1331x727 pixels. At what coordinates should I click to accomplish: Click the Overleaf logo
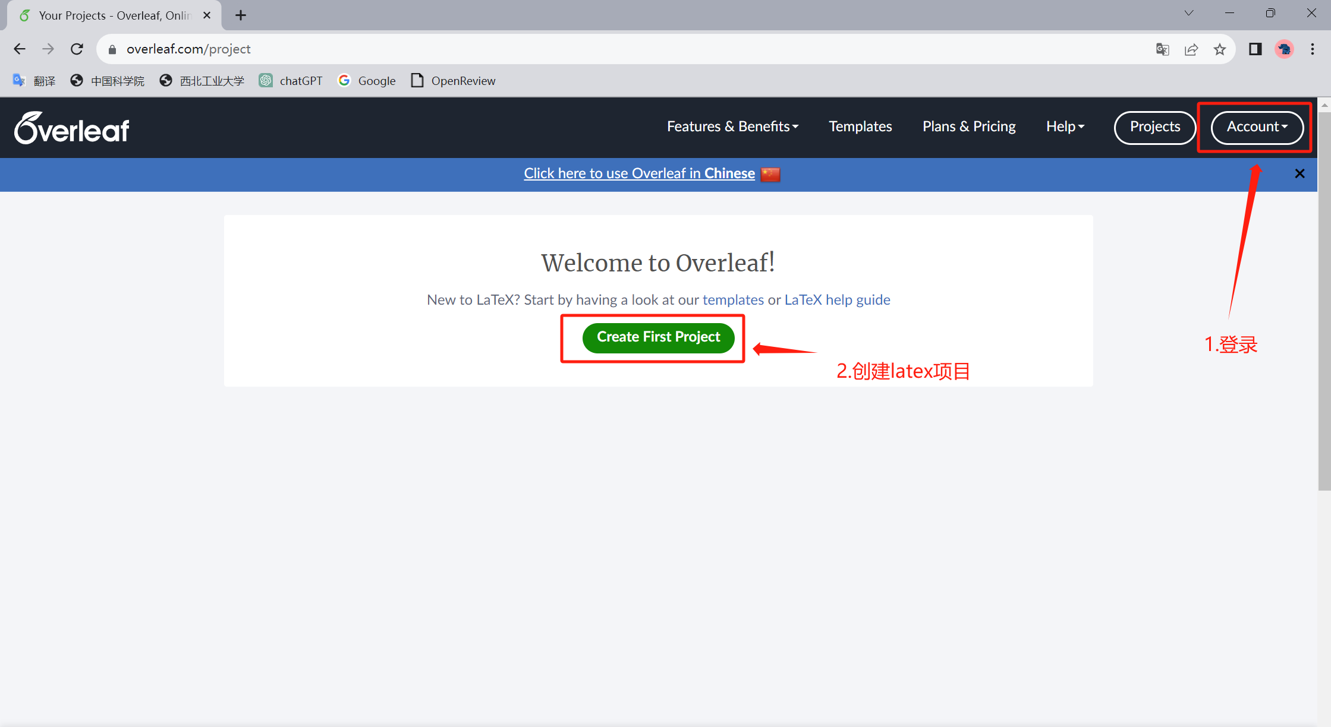pos(72,128)
